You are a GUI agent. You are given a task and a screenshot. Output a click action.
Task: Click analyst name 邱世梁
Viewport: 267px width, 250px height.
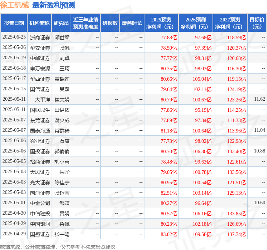[x=62, y=37]
